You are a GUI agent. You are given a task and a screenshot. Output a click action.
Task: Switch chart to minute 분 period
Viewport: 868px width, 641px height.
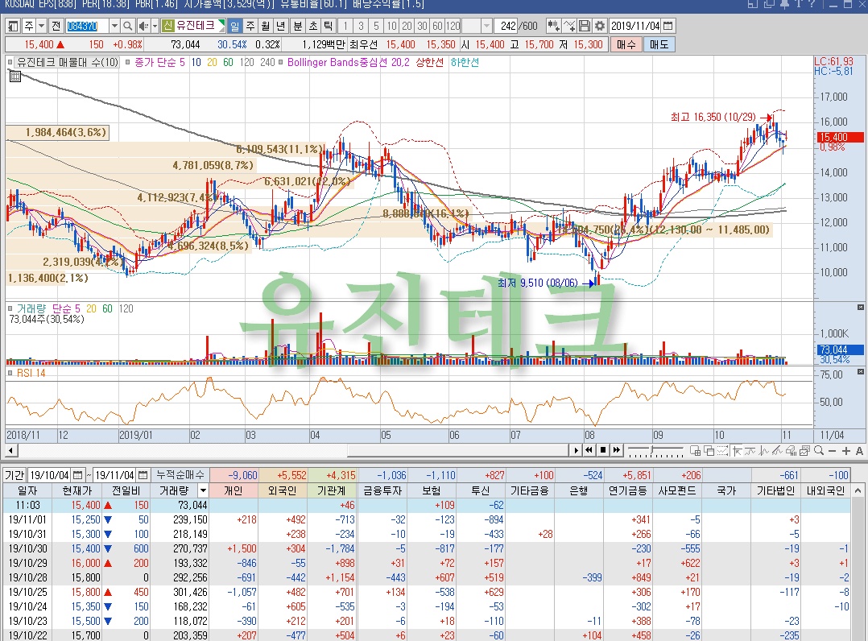(298, 26)
